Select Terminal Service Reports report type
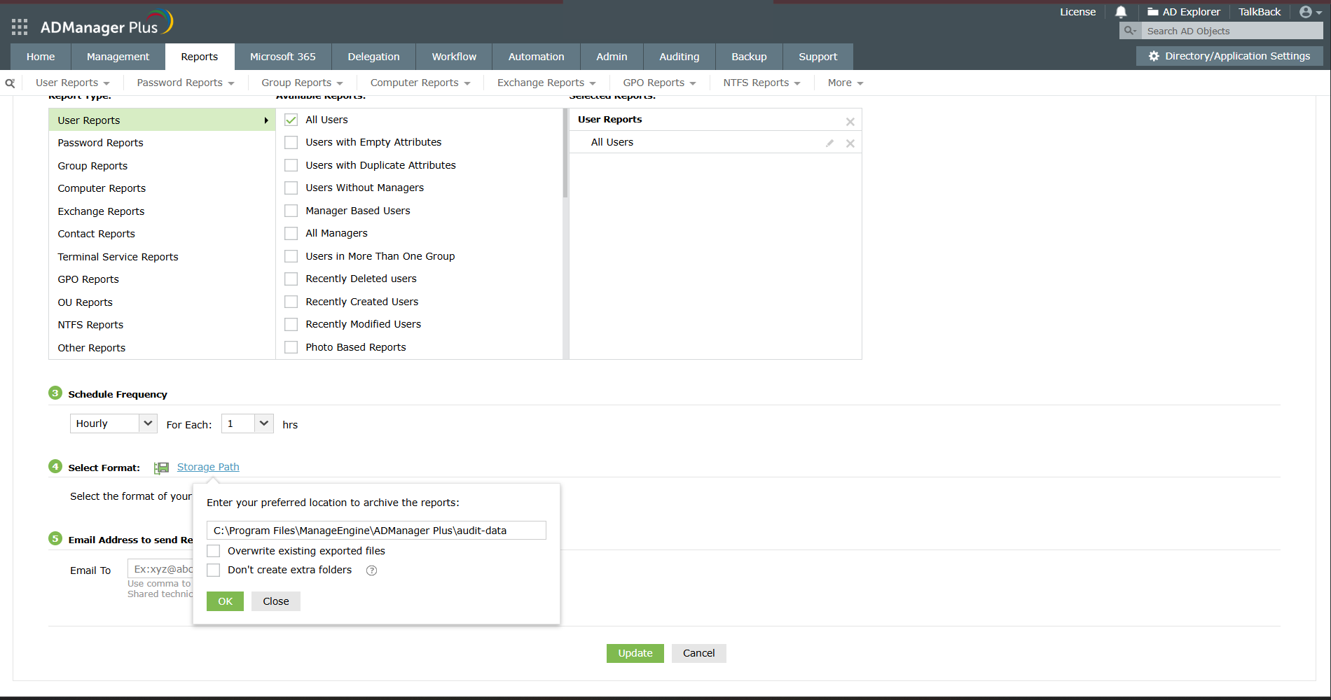The width and height of the screenshot is (1331, 700). (162, 257)
